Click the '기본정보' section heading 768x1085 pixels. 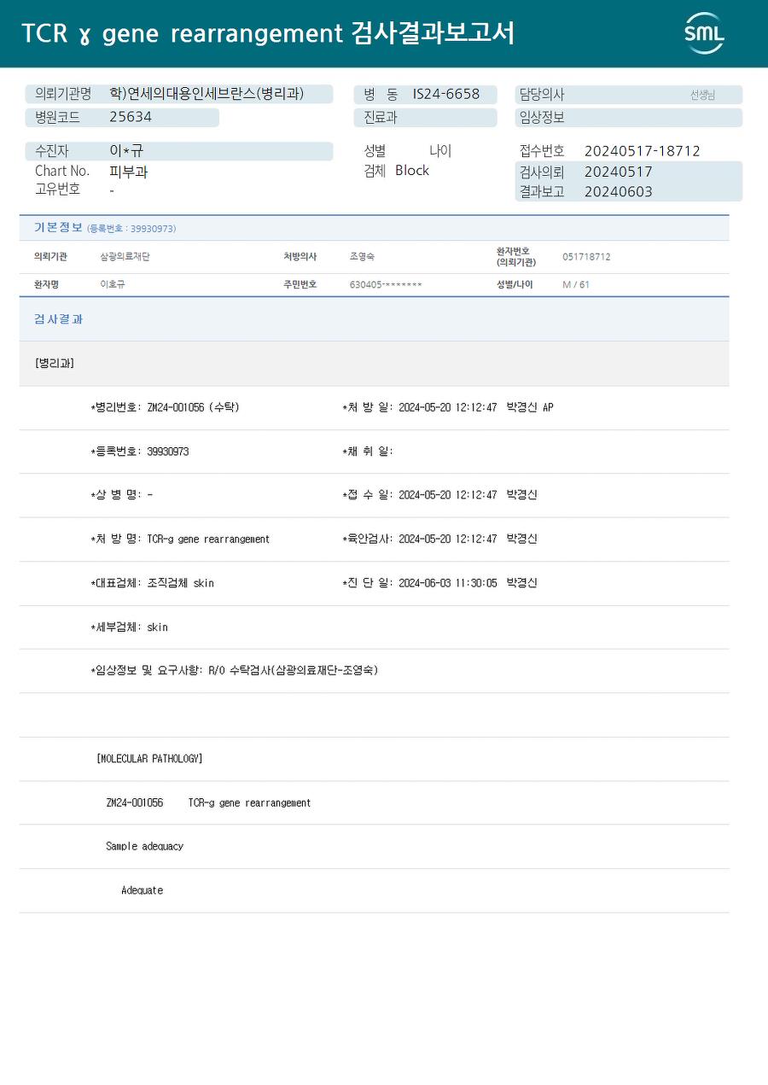click(x=58, y=228)
